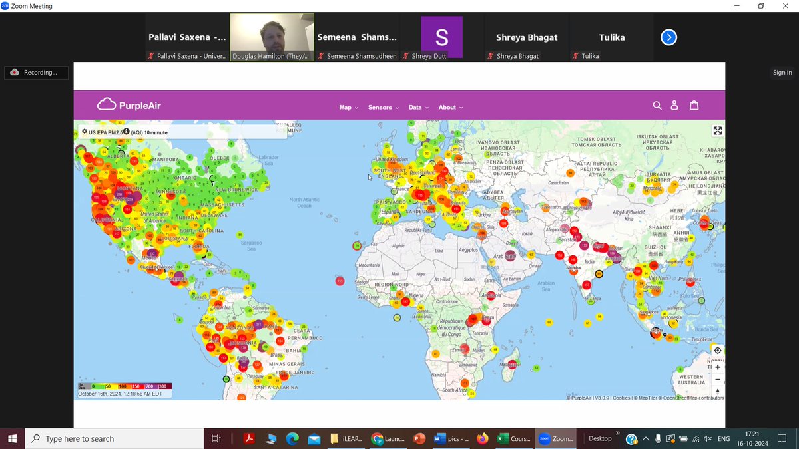Show next participants in Zoom strip

click(668, 37)
